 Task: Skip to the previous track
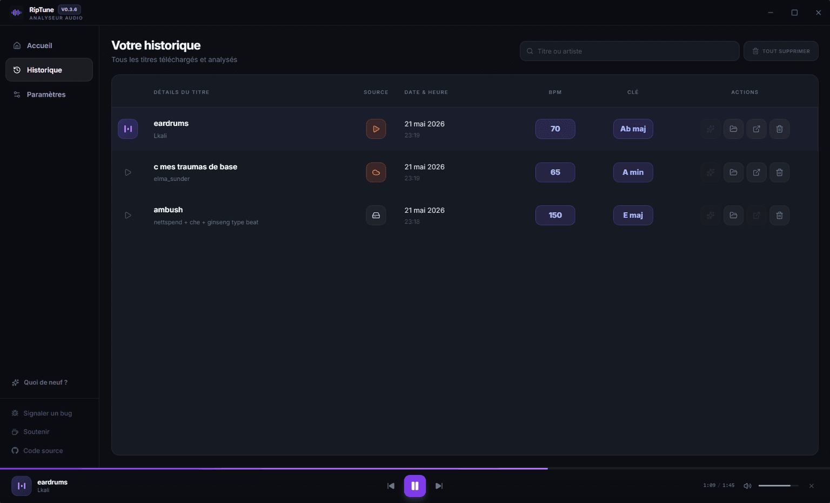[x=391, y=486]
